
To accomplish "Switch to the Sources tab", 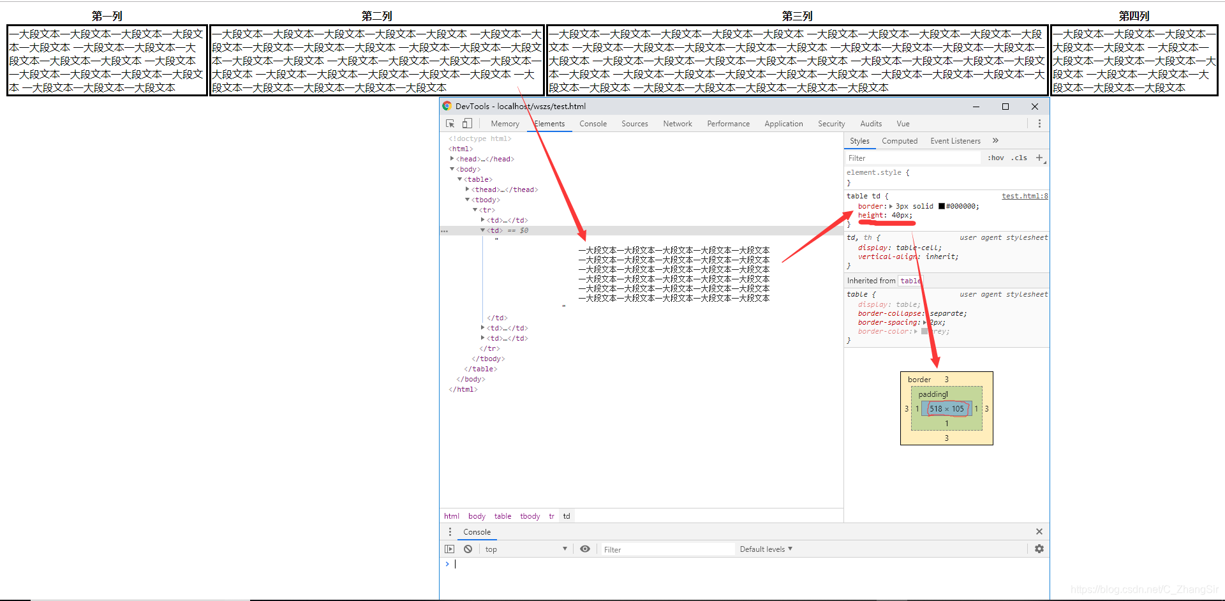I will [635, 124].
